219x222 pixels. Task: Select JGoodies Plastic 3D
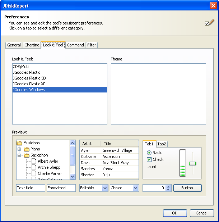tap(60, 78)
